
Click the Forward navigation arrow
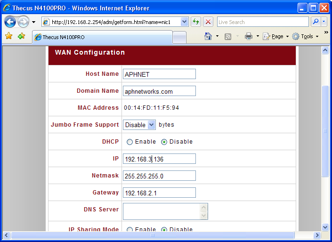click(23, 22)
